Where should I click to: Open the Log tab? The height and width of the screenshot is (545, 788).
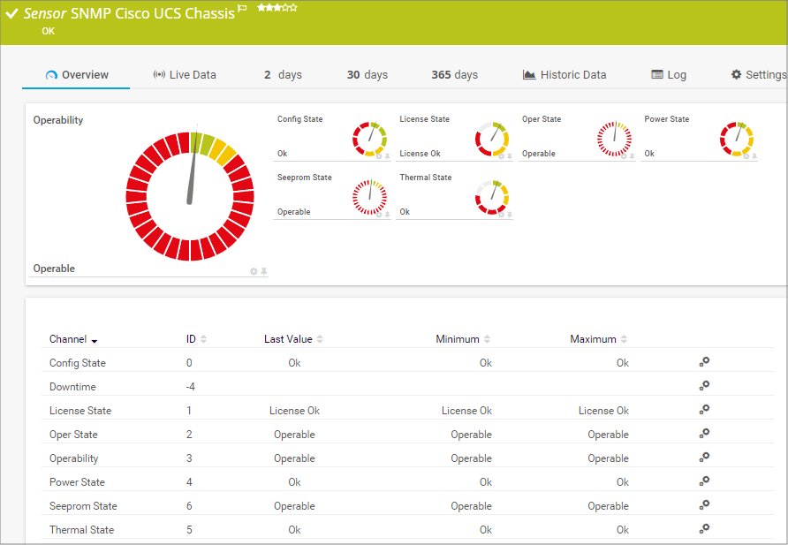pyautogui.click(x=669, y=75)
